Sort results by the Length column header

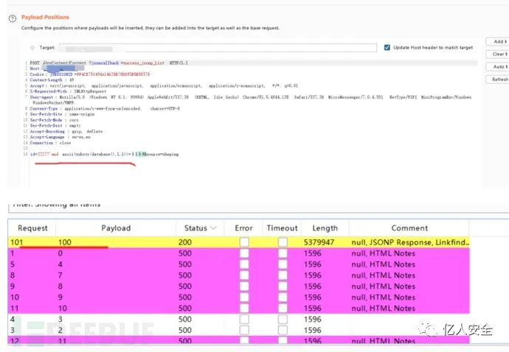point(325,228)
